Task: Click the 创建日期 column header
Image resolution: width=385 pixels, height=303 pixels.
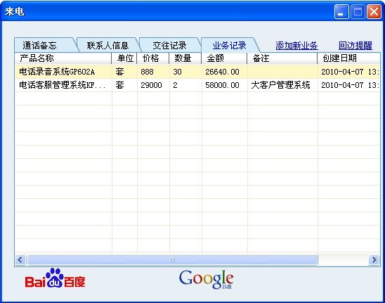Action: tap(348, 58)
